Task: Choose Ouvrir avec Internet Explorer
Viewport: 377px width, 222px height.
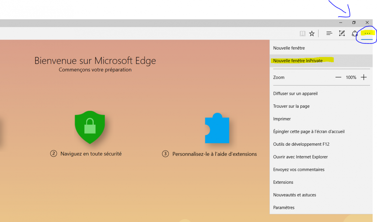Action: pyautogui.click(x=300, y=157)
